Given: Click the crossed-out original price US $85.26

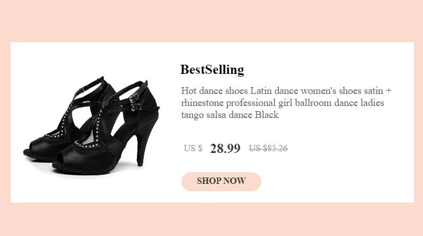Looking at the screenshot, I should pyautogui.click(x=268, y=148).
